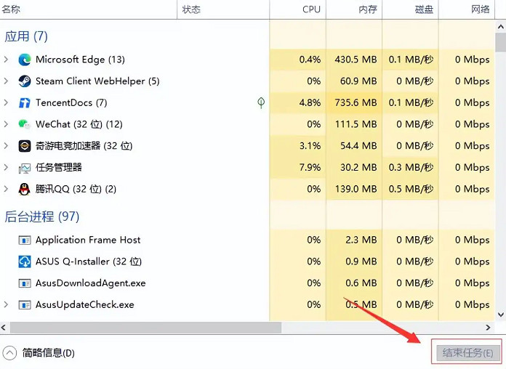
Task: Click the TencentDocs icon
Action: 25,103
